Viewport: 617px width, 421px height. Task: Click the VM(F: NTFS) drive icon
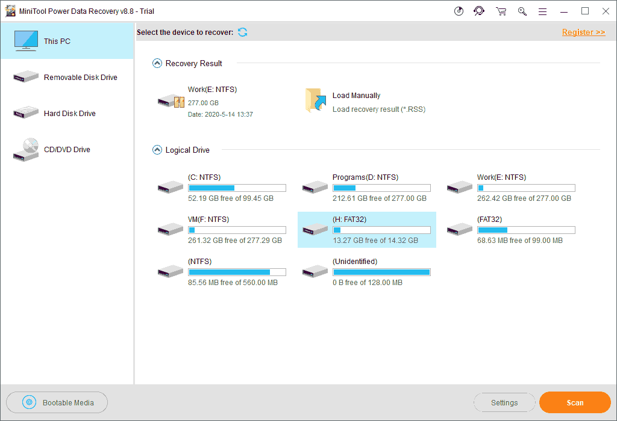pos(171,229)
